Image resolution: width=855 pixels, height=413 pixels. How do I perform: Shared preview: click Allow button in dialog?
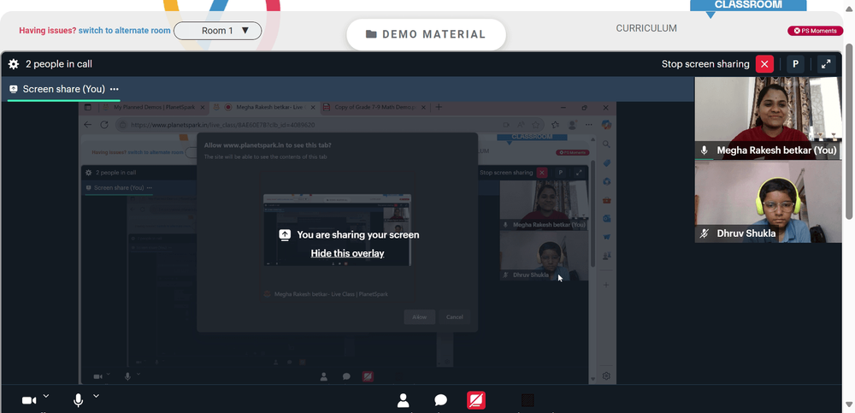(419, 317)
